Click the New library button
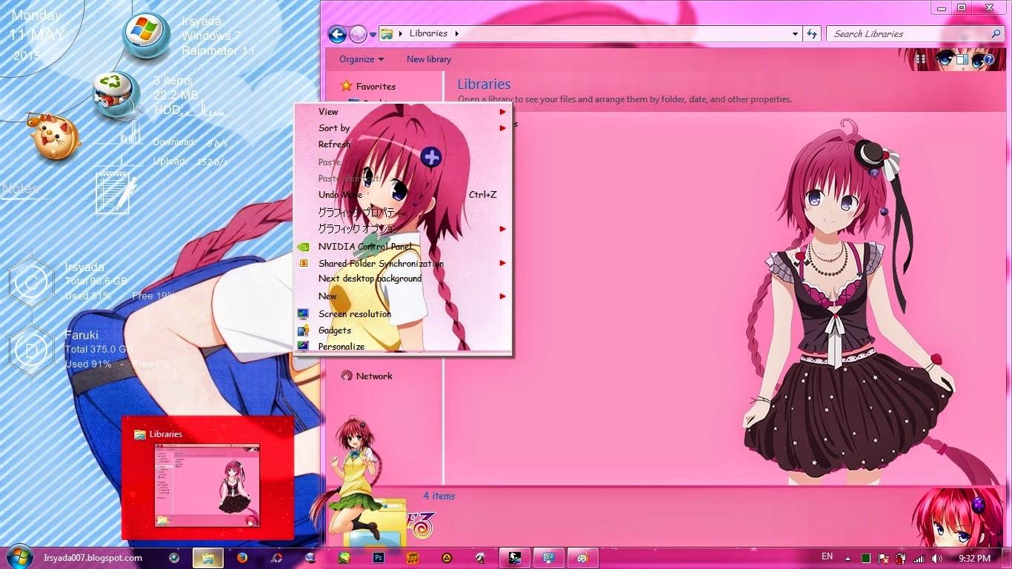This screenshot has height=569, width=1012. click(x=428, y=59)
